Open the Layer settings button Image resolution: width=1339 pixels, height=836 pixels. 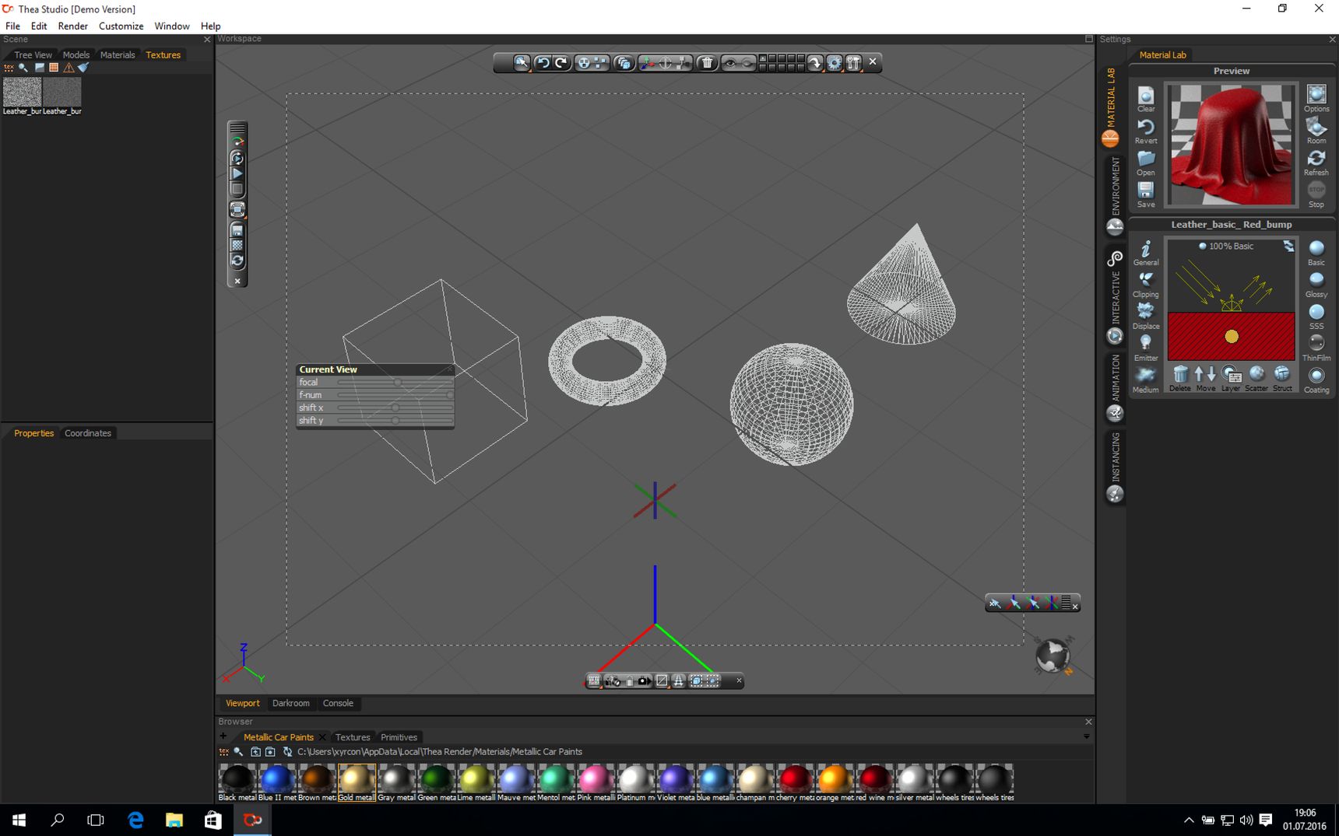[1231, 379]
